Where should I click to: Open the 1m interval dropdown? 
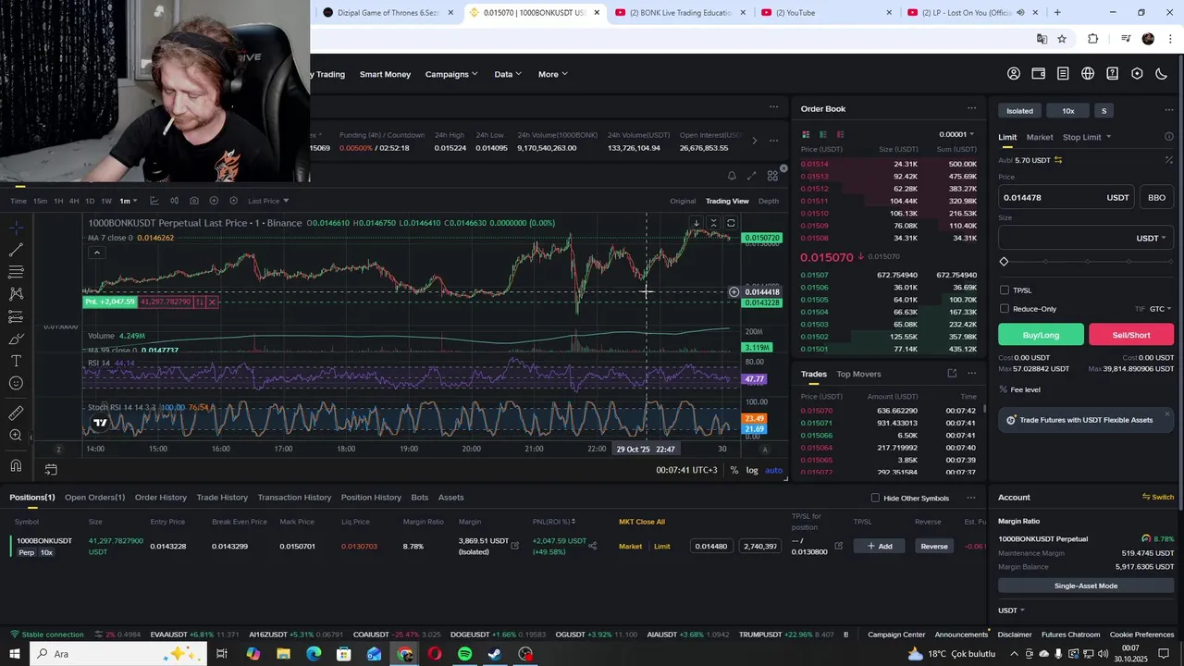(128, 201)
